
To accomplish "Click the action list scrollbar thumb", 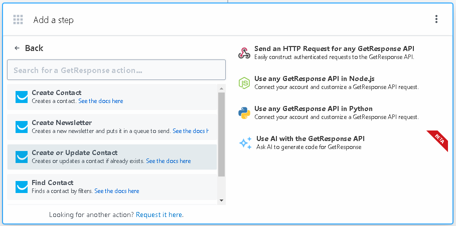I will (221, 134).
